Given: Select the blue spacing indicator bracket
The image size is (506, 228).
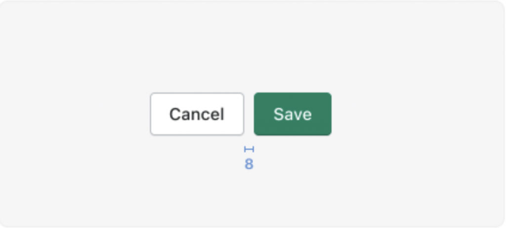Looking at the screenshot, I should (x=249, y=149).
